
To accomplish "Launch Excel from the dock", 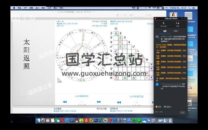I will 101,120.
